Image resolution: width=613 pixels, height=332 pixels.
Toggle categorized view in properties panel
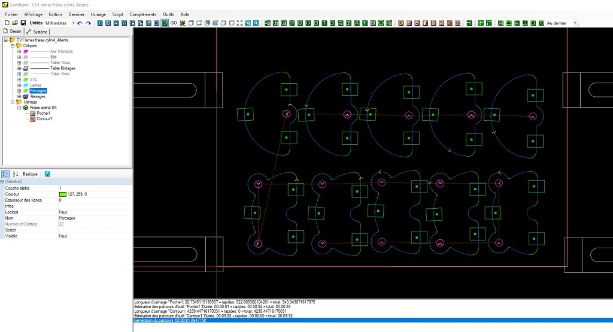coord(5,174)
